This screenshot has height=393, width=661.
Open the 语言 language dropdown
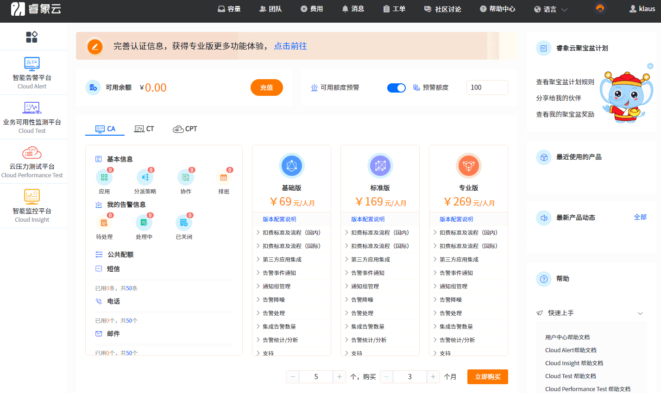point(550,9)
